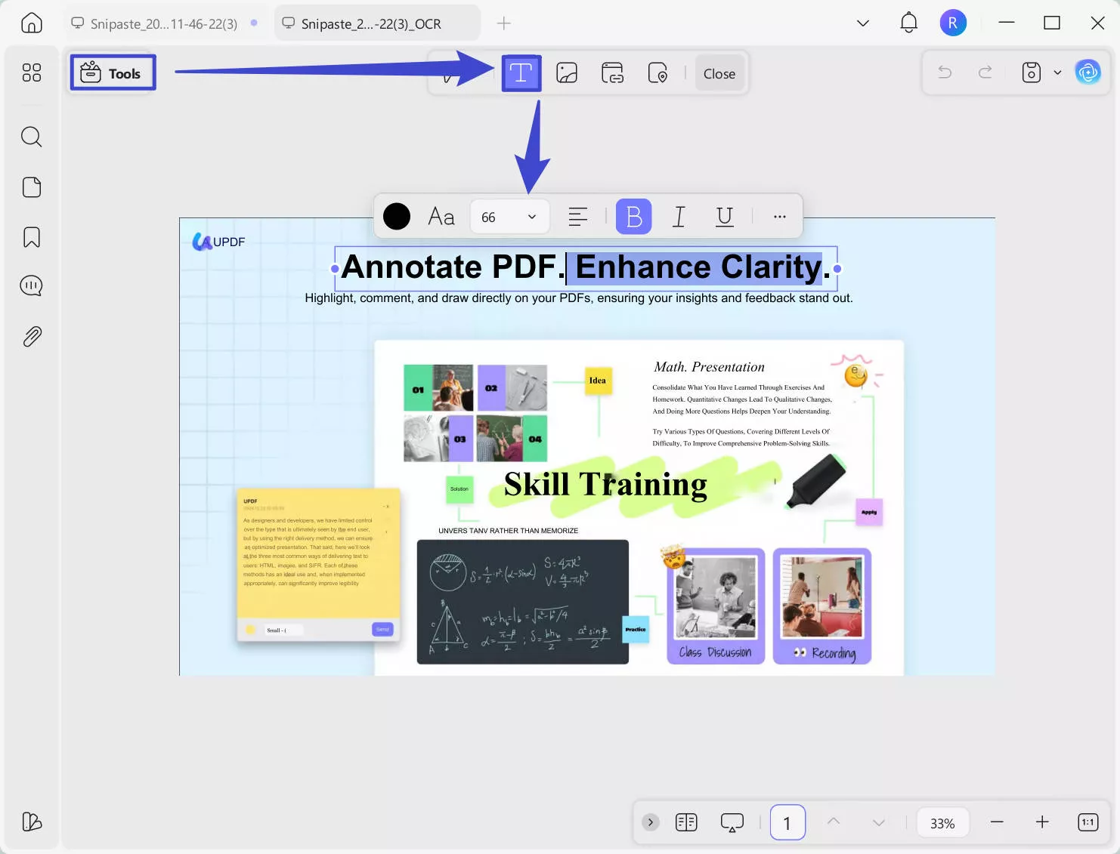Open a new tab

[503, 23]
